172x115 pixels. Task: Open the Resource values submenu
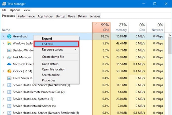tap(56, 49)
